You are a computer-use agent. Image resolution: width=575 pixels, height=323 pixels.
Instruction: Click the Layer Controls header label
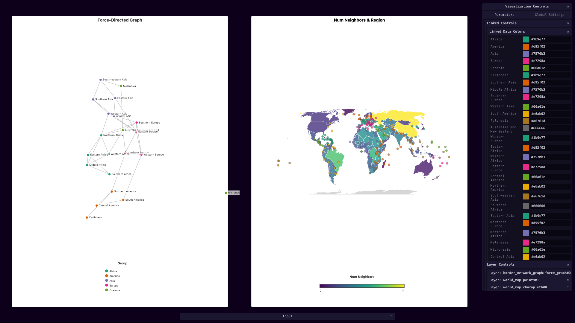(x=501, y=265)
